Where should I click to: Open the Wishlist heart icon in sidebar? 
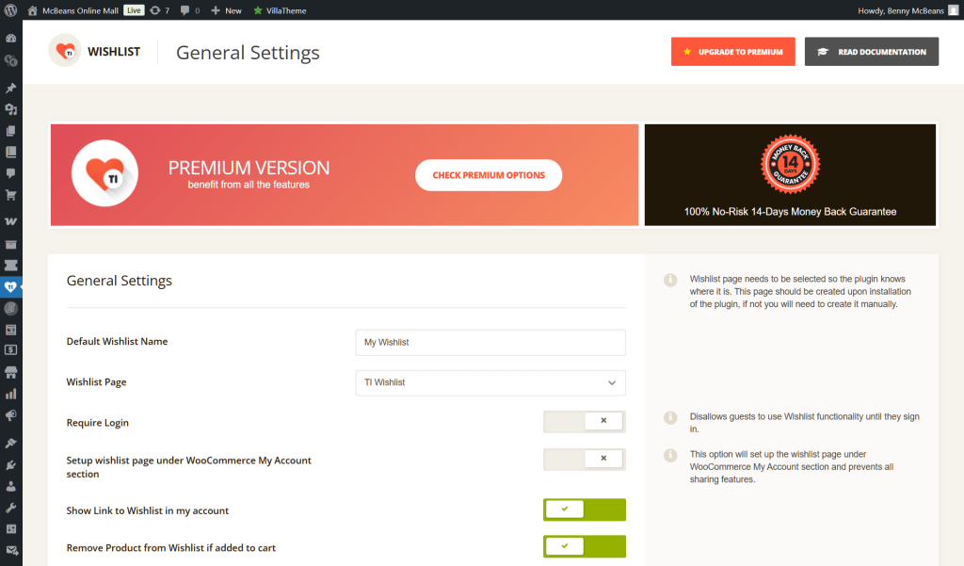coord(11,287)
